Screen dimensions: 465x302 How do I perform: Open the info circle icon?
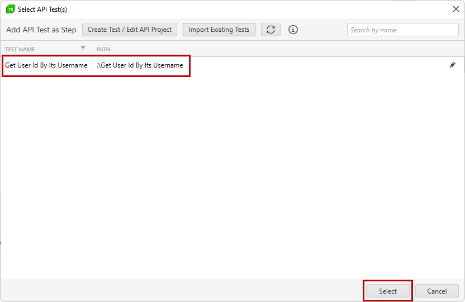pos(293,30)
